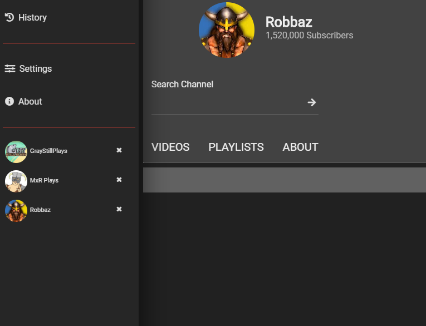
Task: Open the History page label
Action: click(x=32, y=17)
